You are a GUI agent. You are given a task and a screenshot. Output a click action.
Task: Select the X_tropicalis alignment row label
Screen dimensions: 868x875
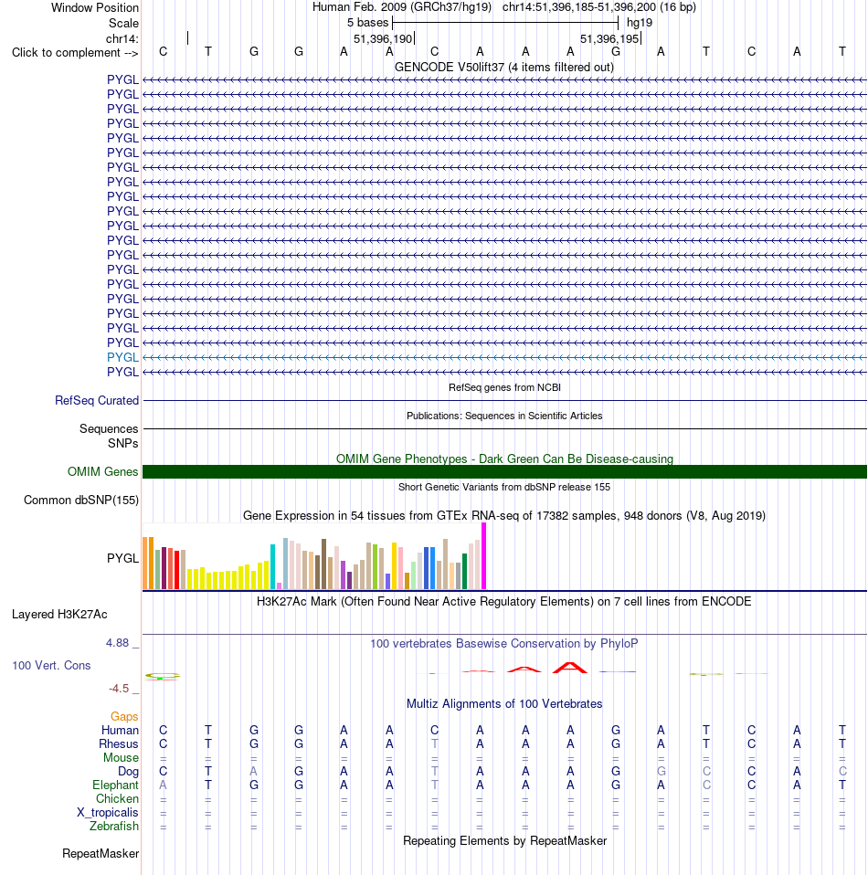(108, 813)
